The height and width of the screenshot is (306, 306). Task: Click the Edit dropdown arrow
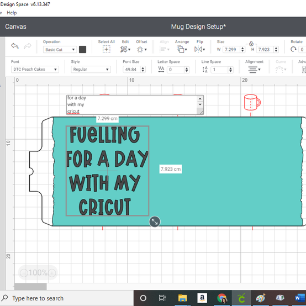click(129, 50)
